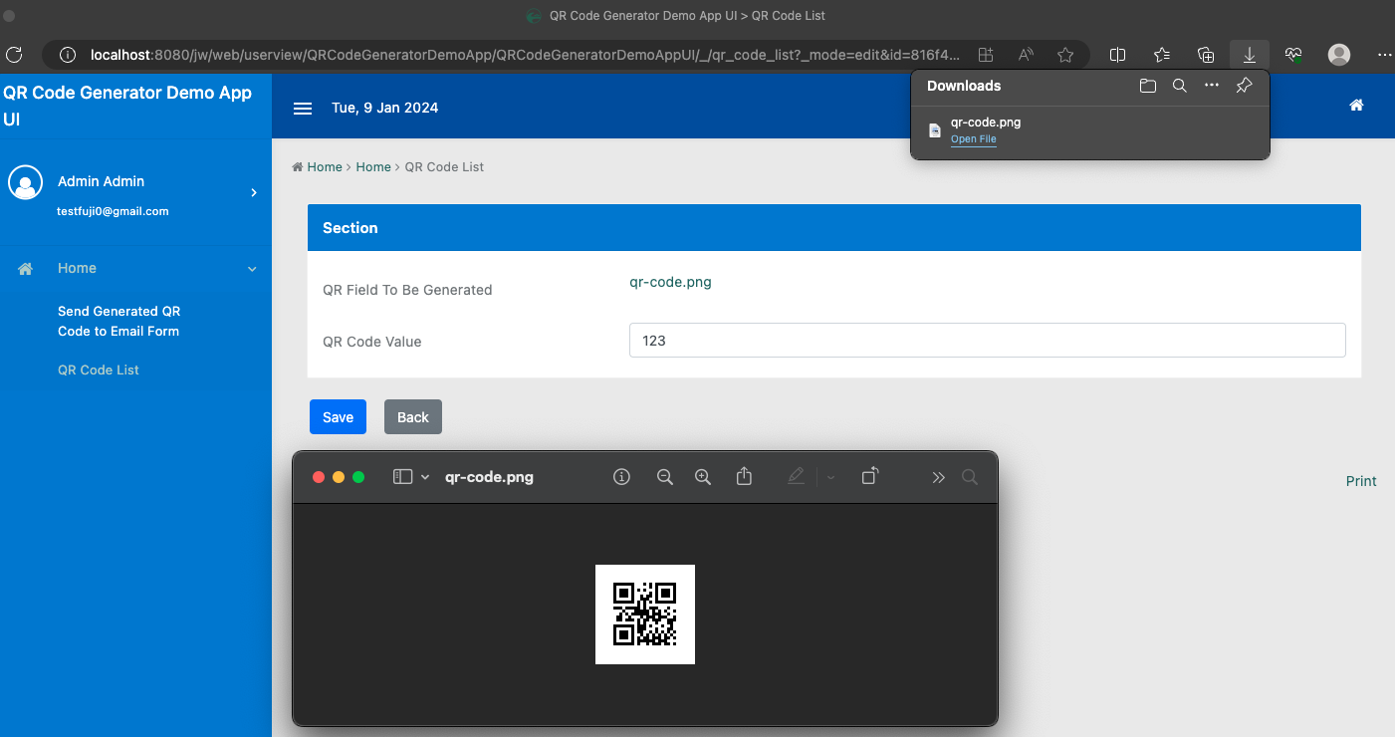Open the Favorites list toolbar icon

click(1162, 55)
